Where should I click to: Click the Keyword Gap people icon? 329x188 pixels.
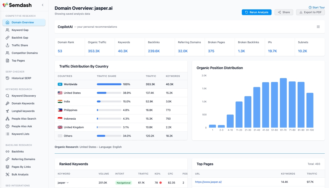tap(8, 30)
